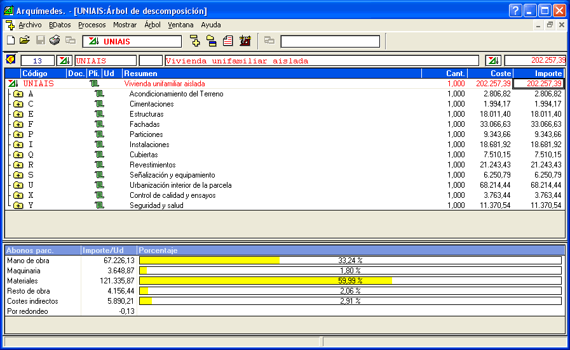Click the grayed copy windows icon after Print
The image size is (570, 350).
pos(71,41)
